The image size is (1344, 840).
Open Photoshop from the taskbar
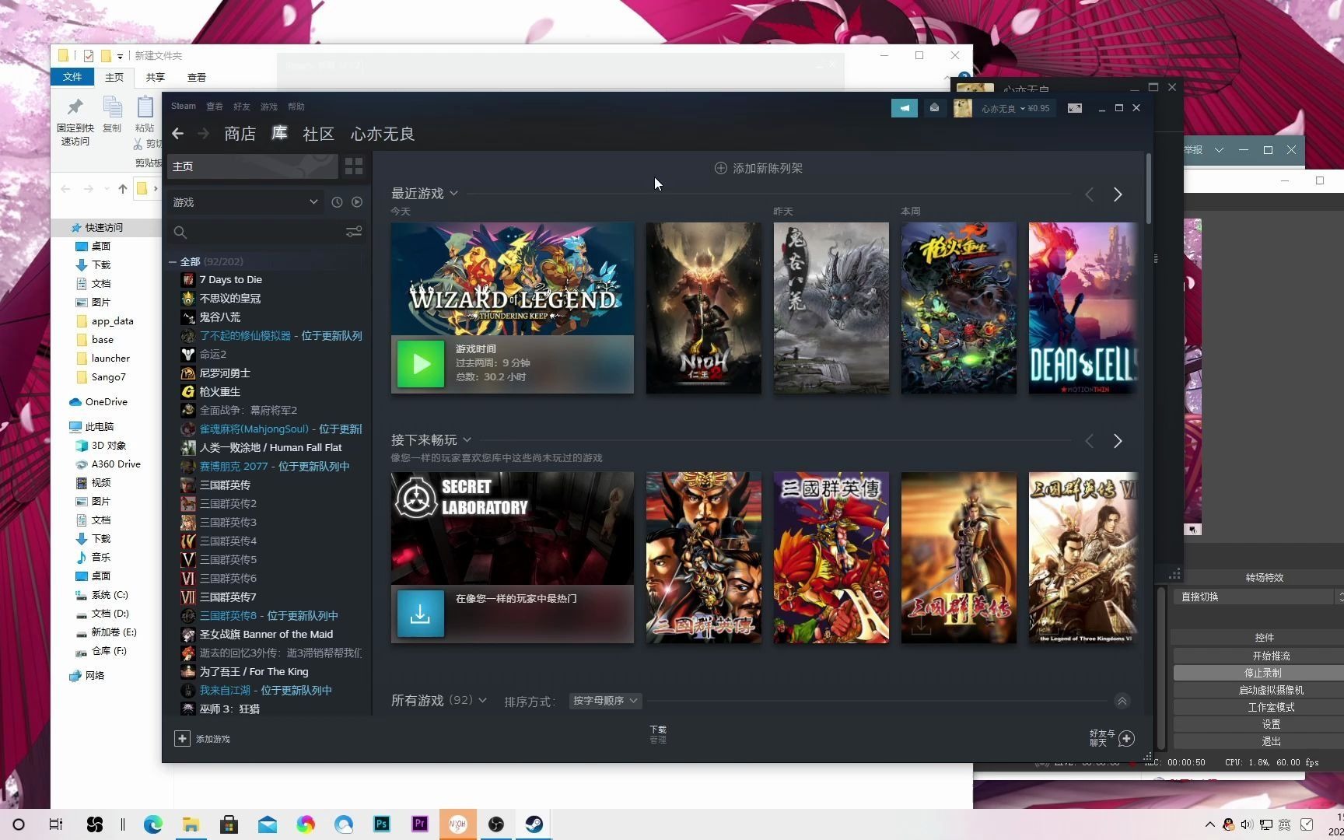click(381, 824)
